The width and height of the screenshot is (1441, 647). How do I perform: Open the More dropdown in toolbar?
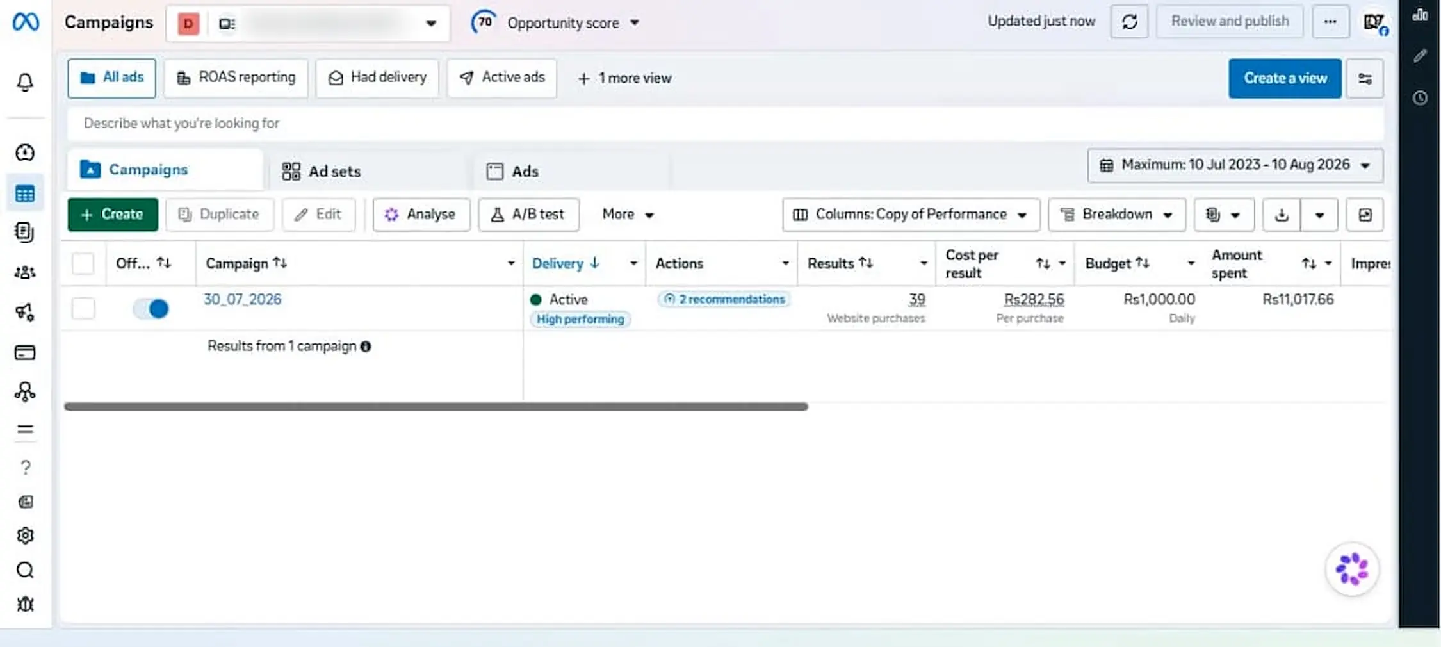[628, 215]
